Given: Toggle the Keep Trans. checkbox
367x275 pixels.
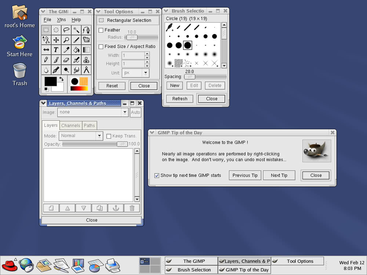Looking at the screenshot, I should pyautogui.click(x=109, y=136).
